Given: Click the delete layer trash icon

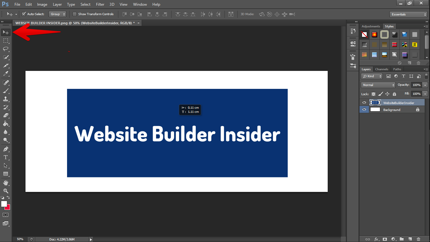Looking at the screenshot, I should (418, 239).
